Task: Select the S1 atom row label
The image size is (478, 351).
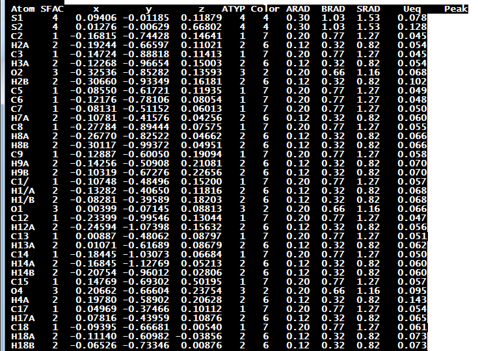Action: [x=17, y=18]
